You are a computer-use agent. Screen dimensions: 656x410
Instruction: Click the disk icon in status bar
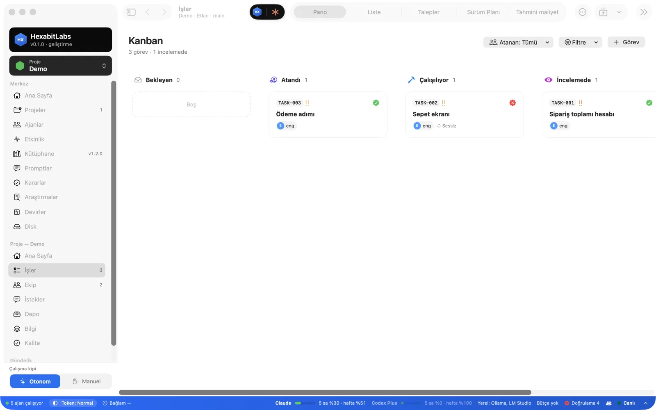click(609, 403)
